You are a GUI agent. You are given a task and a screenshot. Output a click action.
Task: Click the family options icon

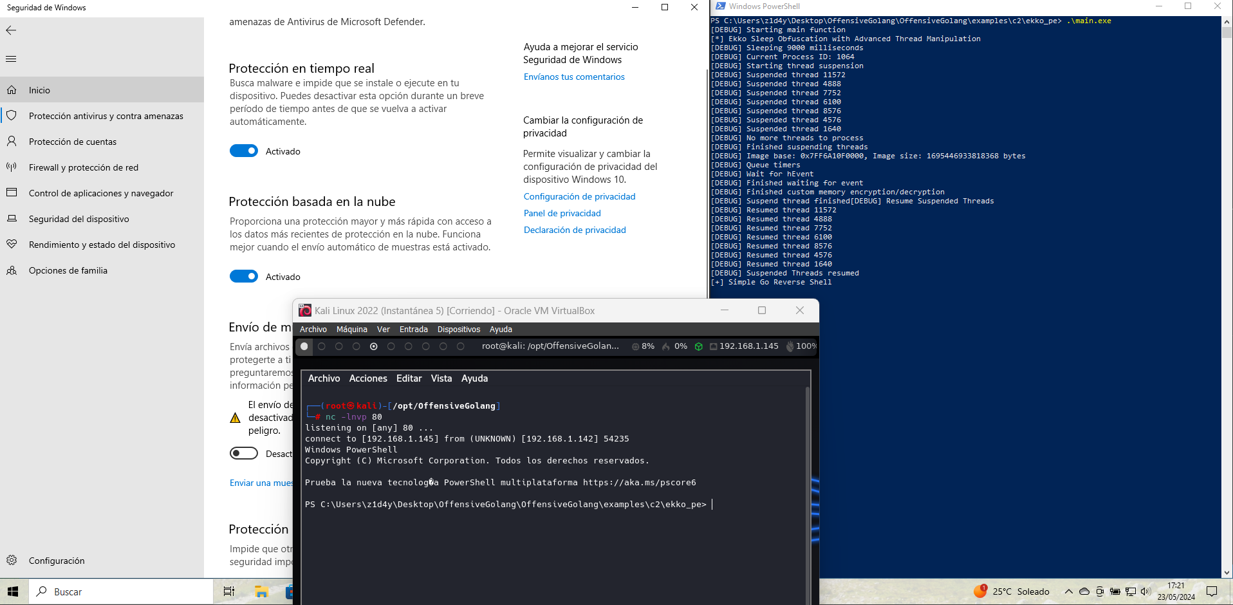coord(12,270)
